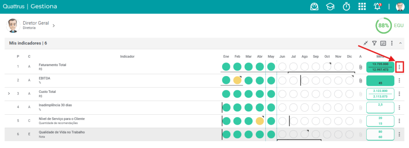The image size is (409, 148).
Task: Open attachment paperclip for EBITDA row
Action: [361, 81]
